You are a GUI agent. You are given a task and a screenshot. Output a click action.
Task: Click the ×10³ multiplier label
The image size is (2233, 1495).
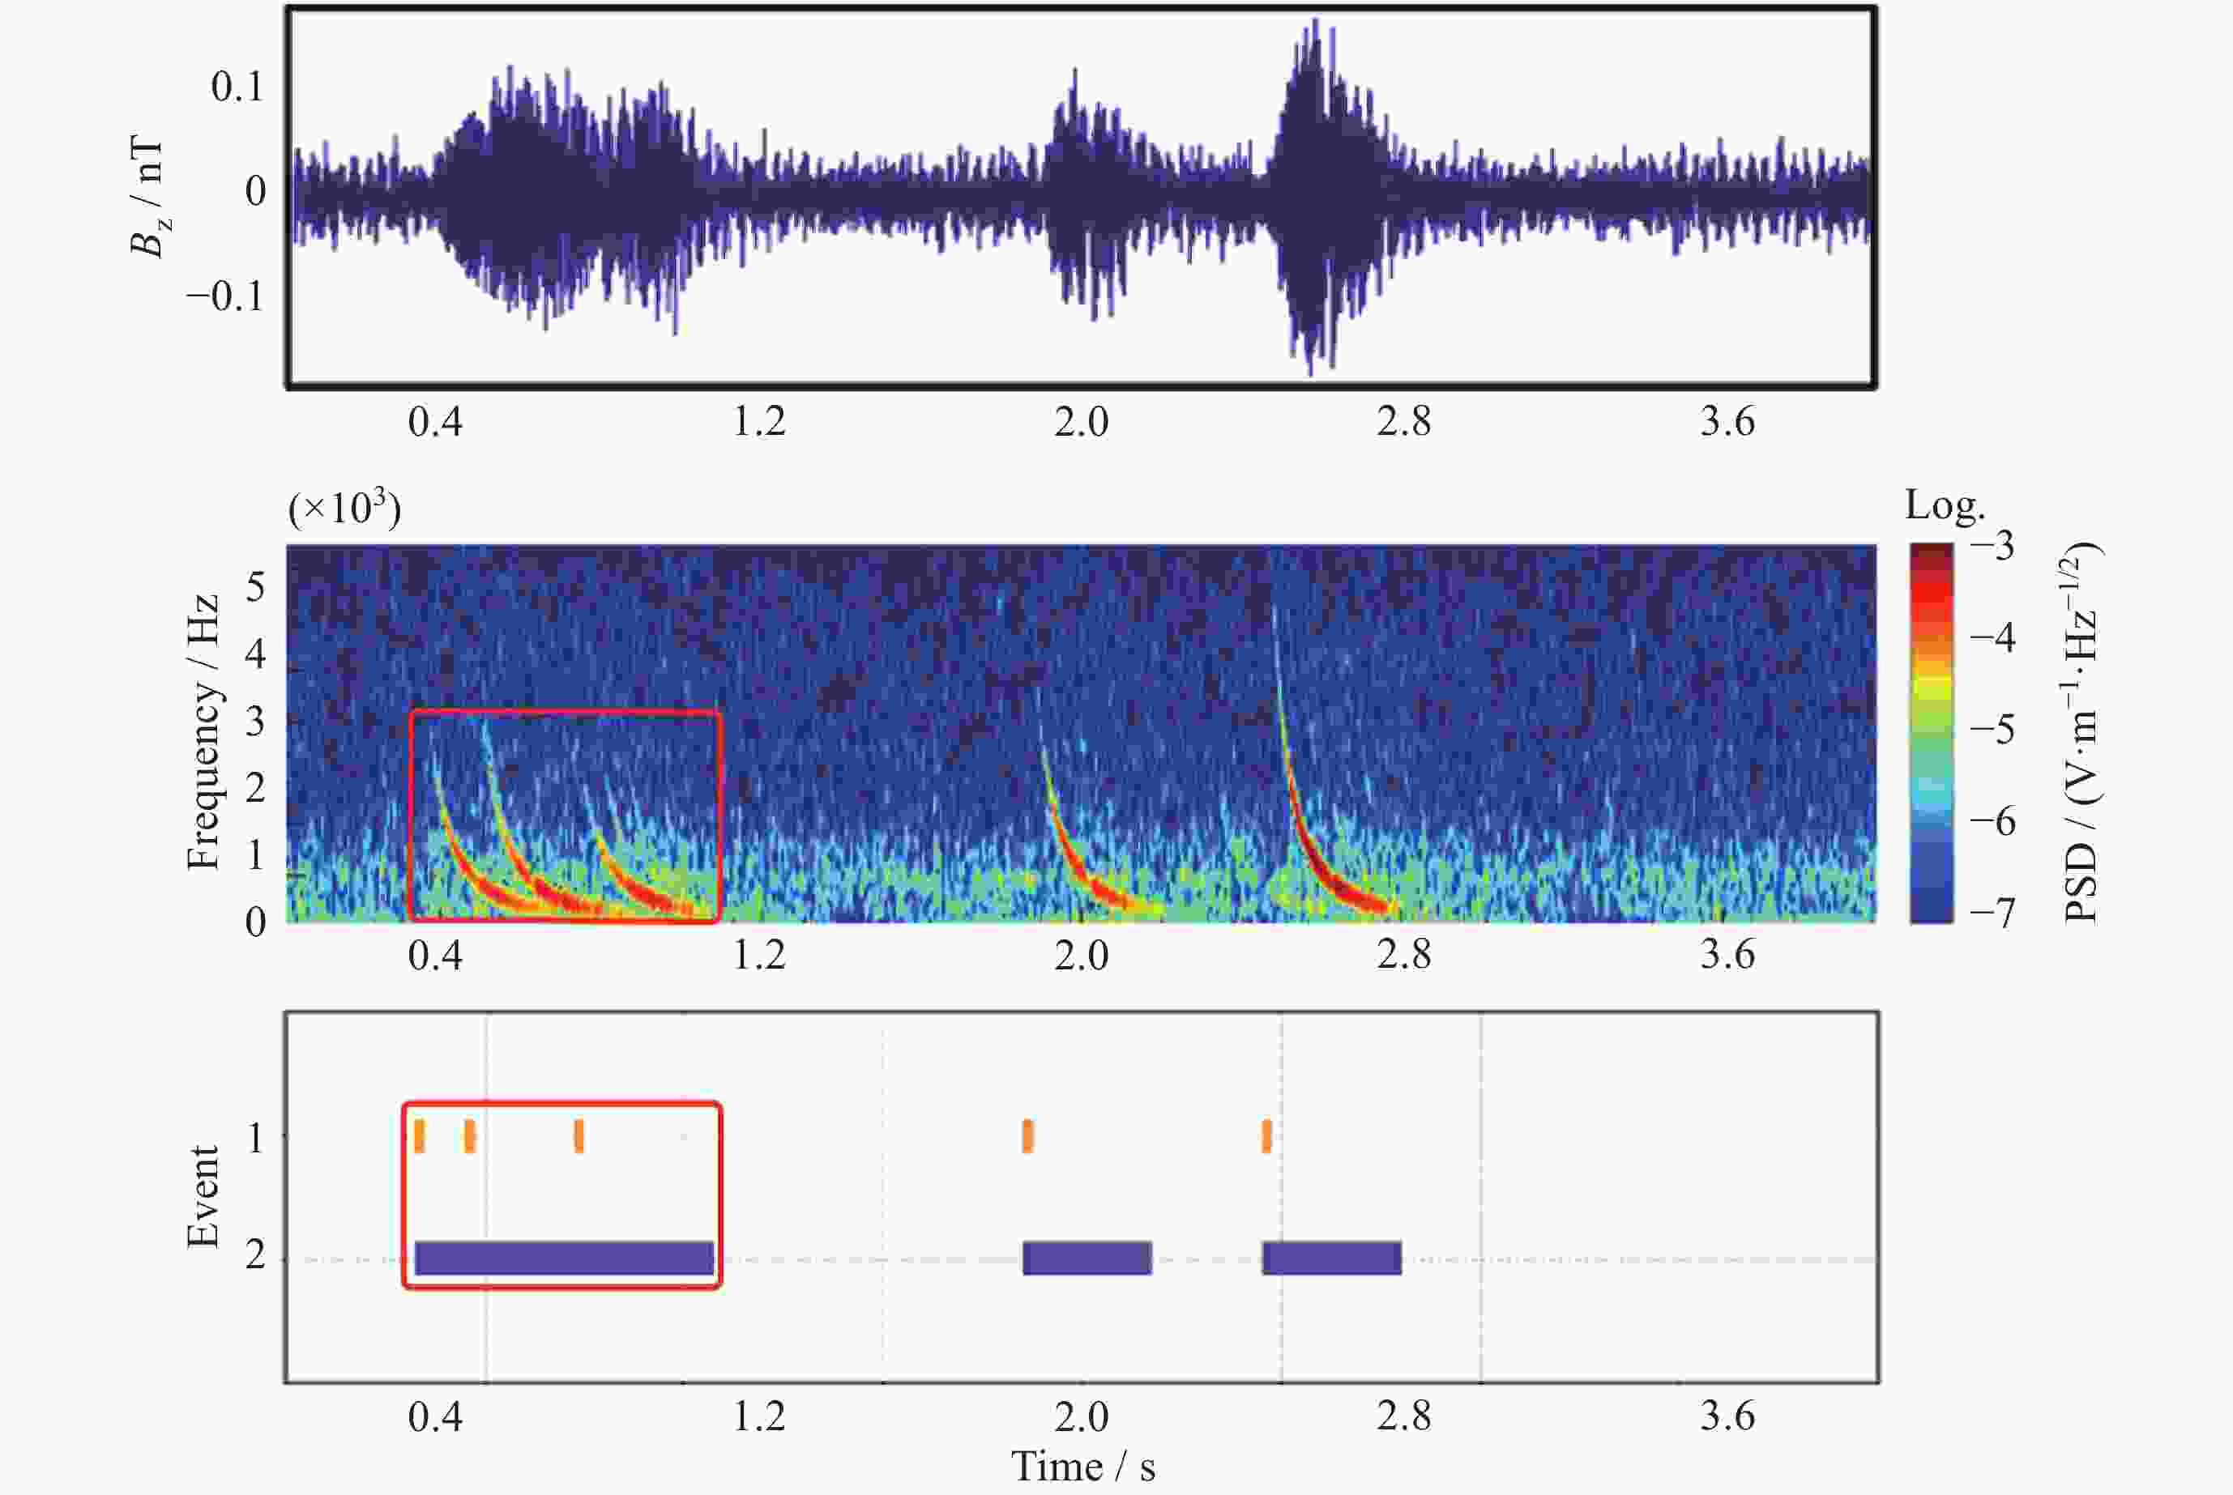pos(344,508)
